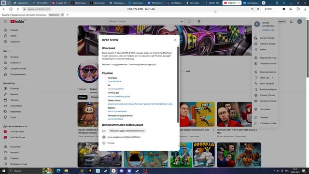This screenshot has height=174, width=309.
Task: Expand the 'Безопасный режим' option
Action: (265, 89)
